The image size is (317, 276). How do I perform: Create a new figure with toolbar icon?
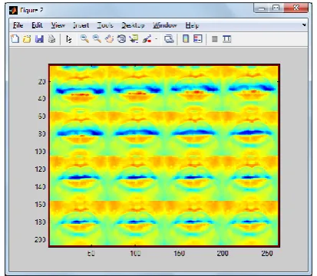tap(15, 39)
